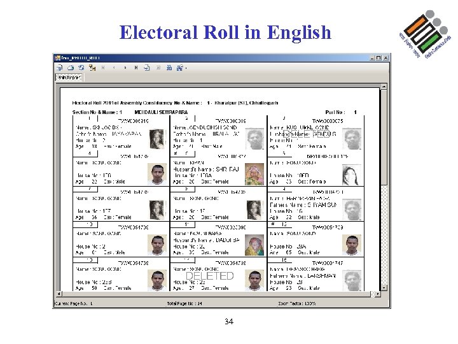Click photo on the Age 50 Female card

tap(157, 280)
